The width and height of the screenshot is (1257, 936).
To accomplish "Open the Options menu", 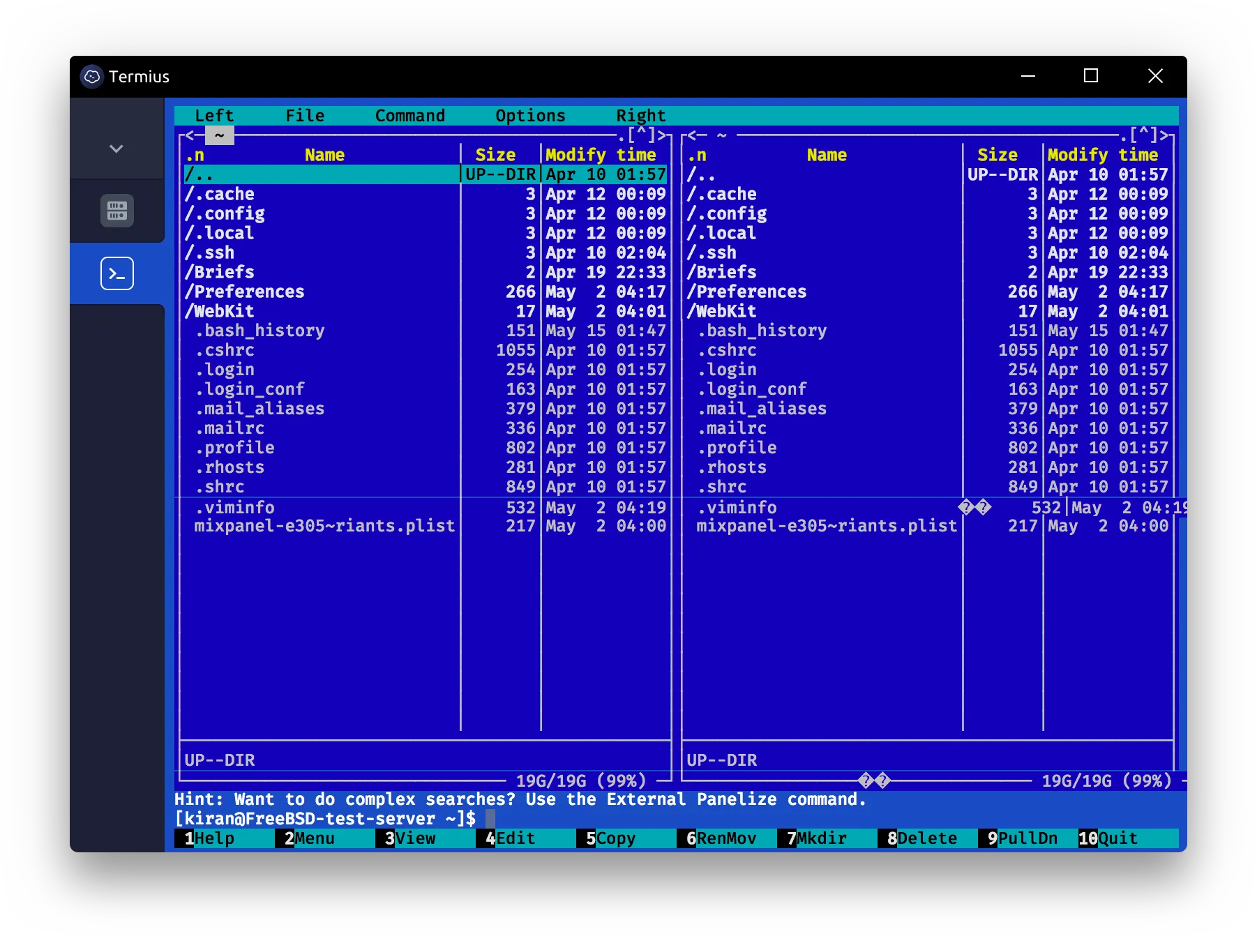I will point(530,116).
